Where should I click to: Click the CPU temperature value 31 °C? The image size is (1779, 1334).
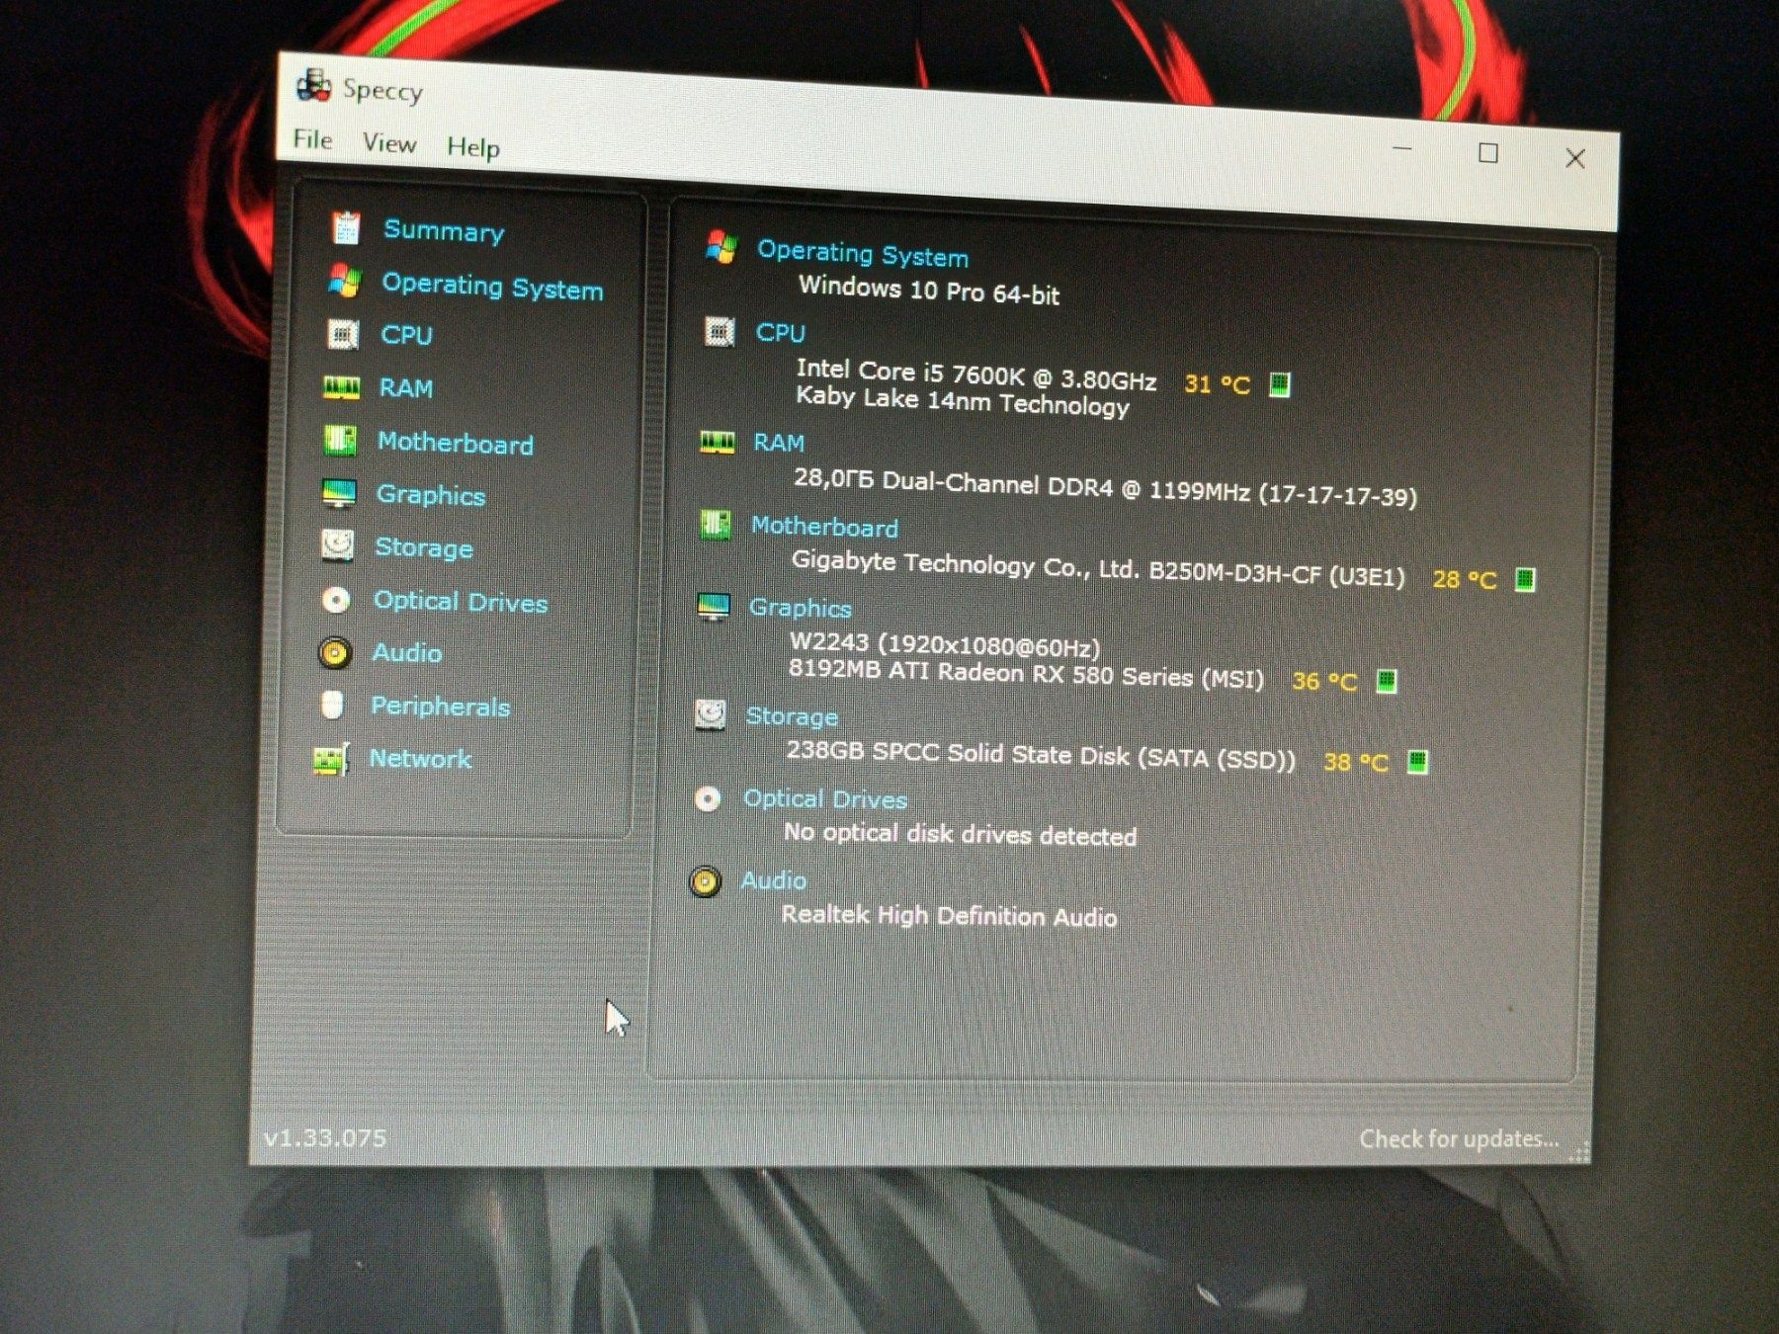pyautogui.click(x=1217, y=384)
